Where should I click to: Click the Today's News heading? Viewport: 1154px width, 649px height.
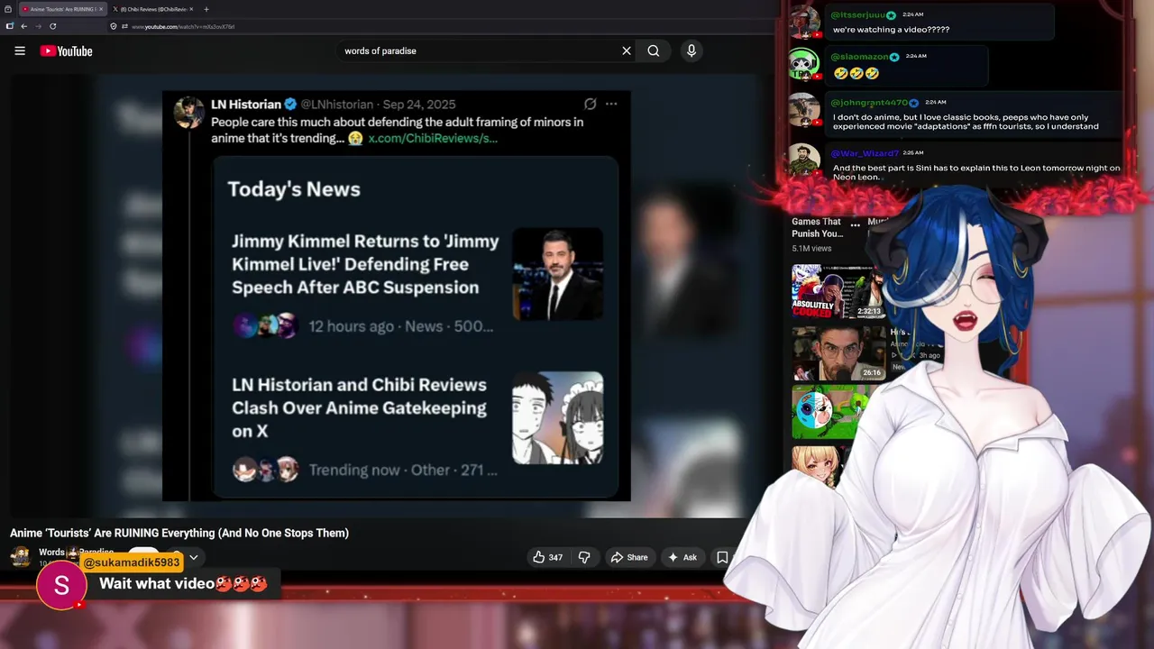[294, 189]
